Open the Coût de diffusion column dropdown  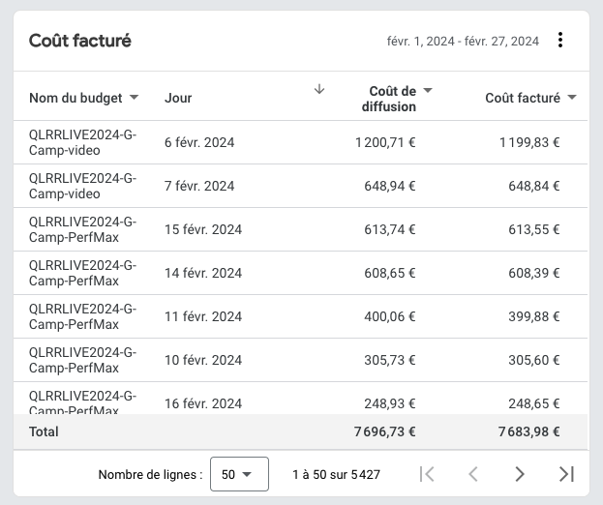[428, 91]
